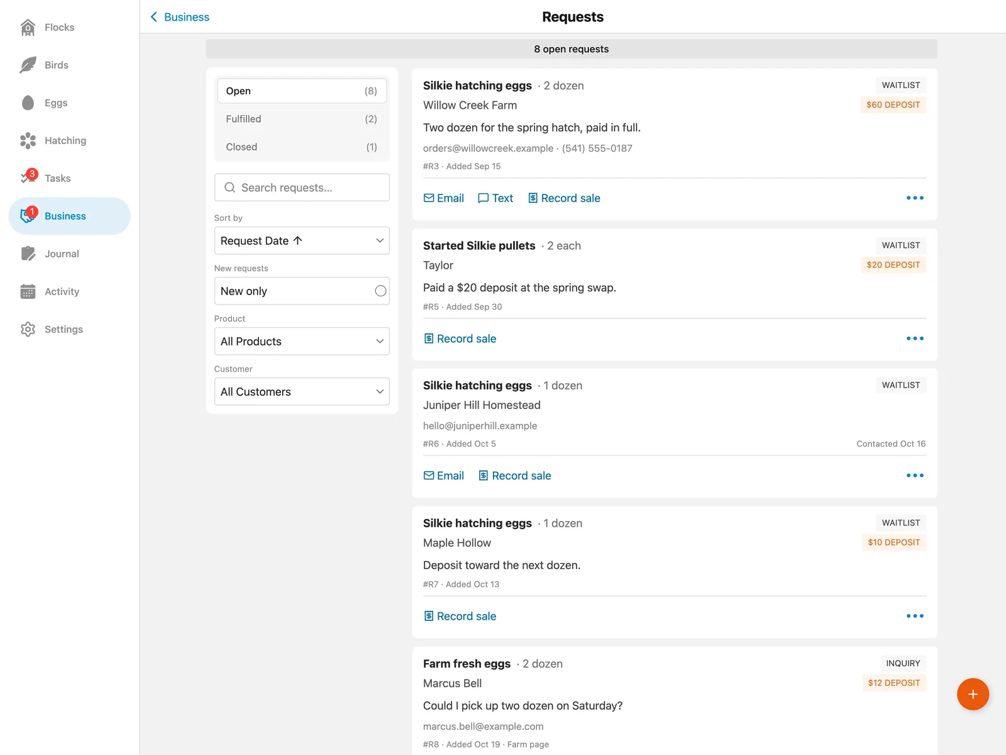This screenshot has width=1006, height=755.
Task: Email Juniper Hill Homestead
Action: coord(444,476)
